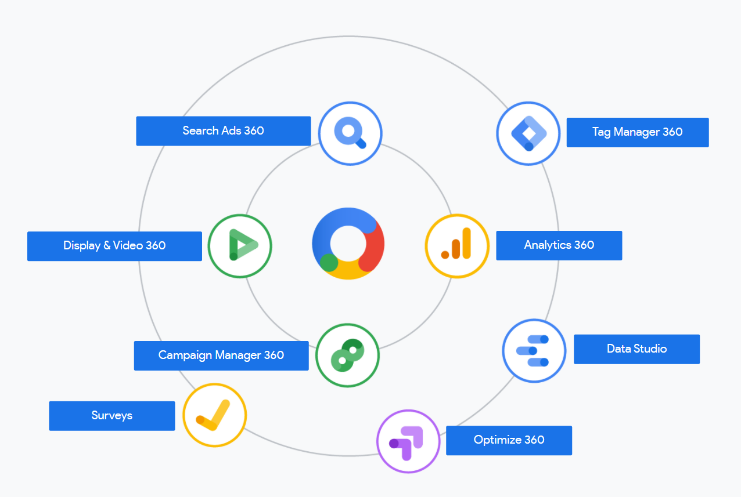
Task: Select the green dot in the central logo
Action: coord(329,263)
